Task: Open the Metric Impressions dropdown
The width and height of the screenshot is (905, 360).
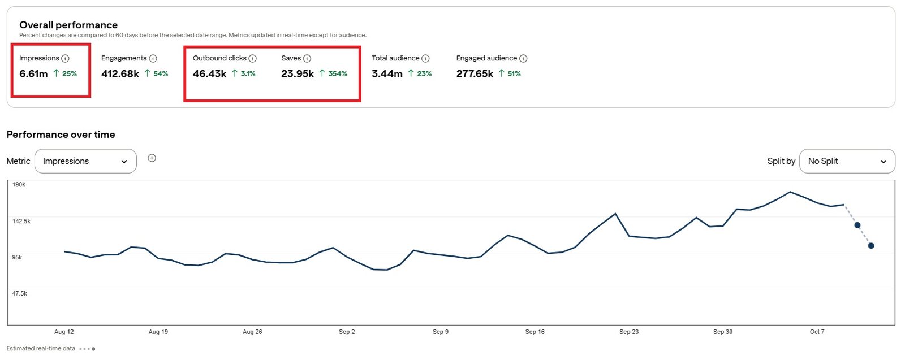Action: coord(85,161)
